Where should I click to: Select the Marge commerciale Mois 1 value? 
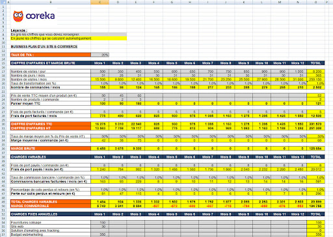(100, 206)
